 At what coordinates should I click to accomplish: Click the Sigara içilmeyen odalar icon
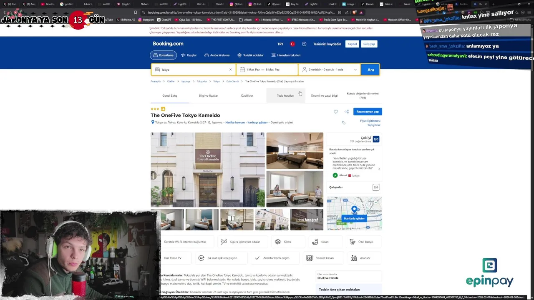(x=224, y=242)
